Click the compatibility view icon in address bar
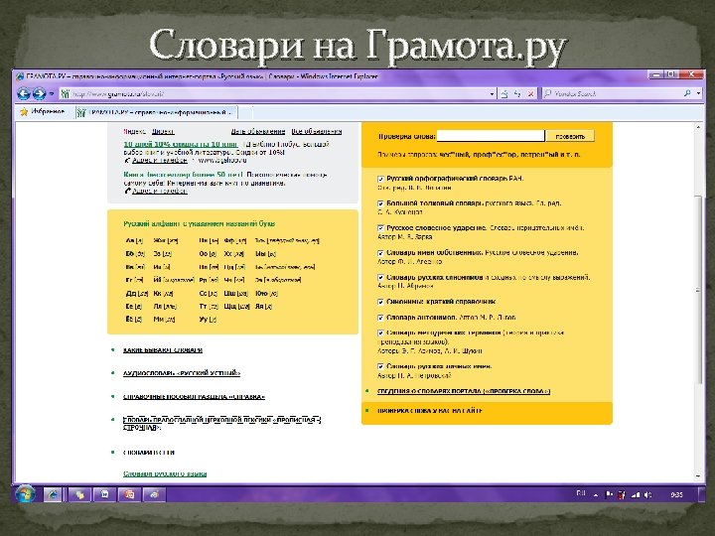The width and height of the screenshot is (715, 536). point(504,94)
